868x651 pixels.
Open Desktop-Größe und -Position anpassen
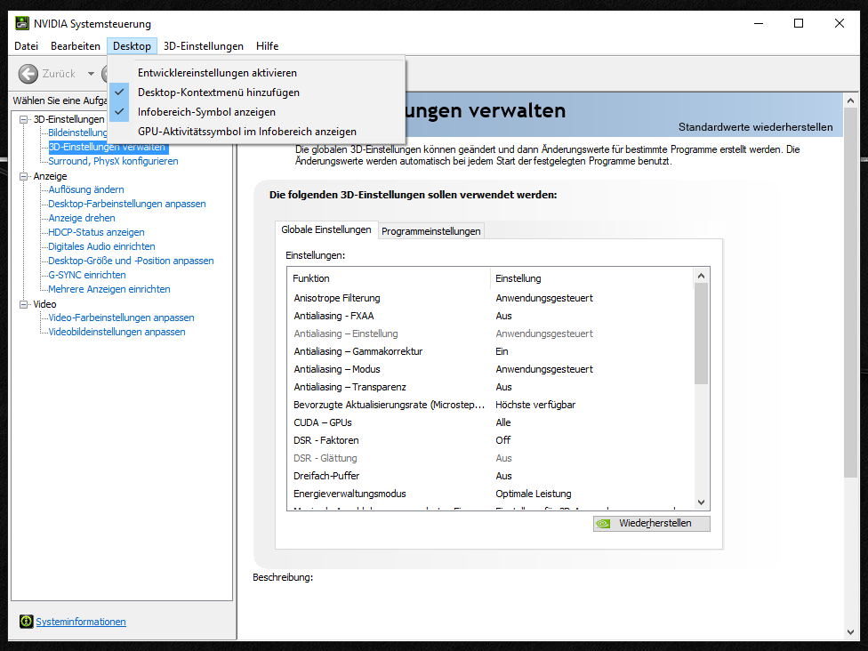pyautogui.click(x=131, y=261)
